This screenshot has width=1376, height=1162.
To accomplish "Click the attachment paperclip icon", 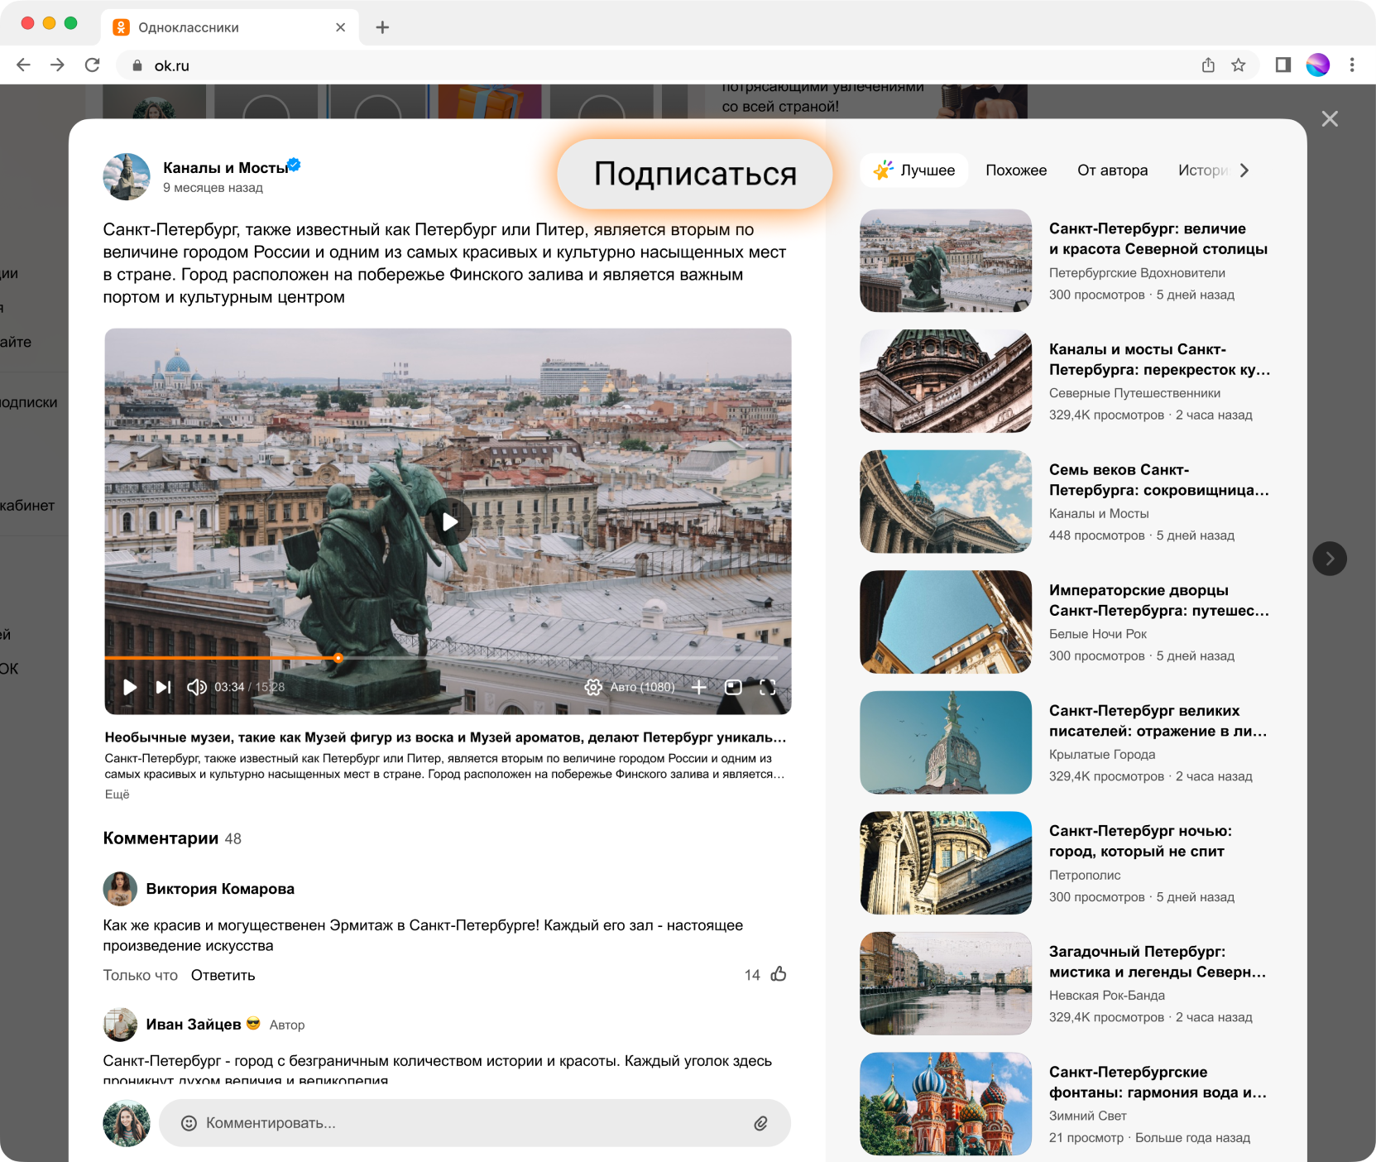I will point(760,1123).
